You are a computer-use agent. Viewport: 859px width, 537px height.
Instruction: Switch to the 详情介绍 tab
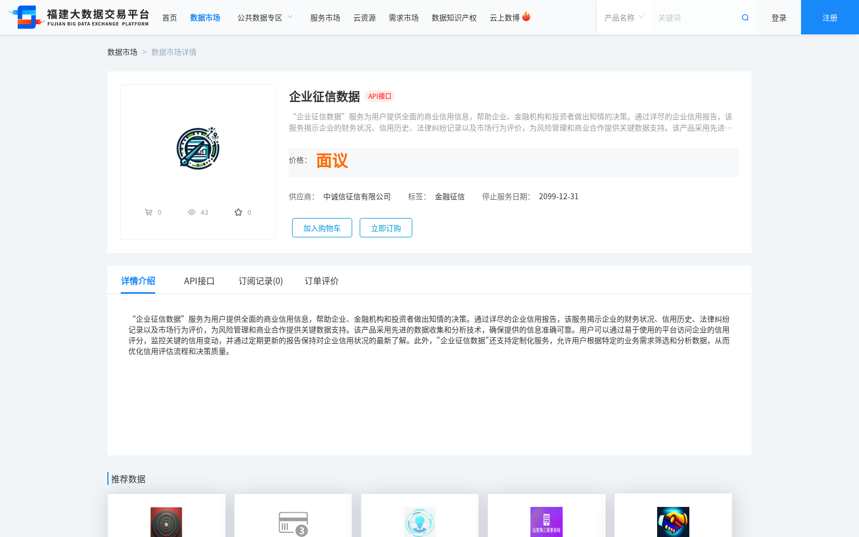coord(138,281)
